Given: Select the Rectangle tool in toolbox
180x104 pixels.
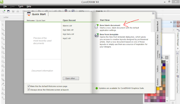Looking at the screenshot, I should click(x=3, y=52).
